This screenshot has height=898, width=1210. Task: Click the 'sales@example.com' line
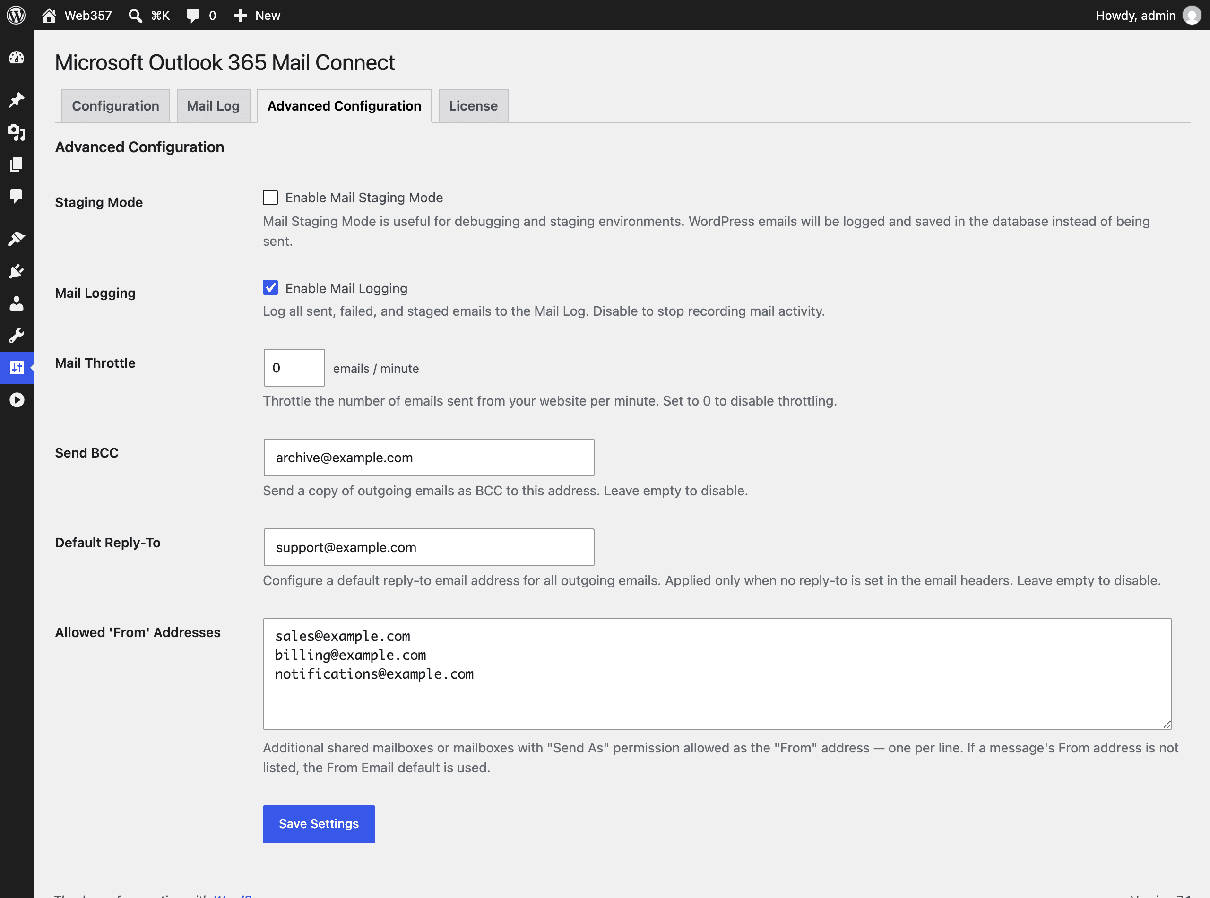point(343,636)
